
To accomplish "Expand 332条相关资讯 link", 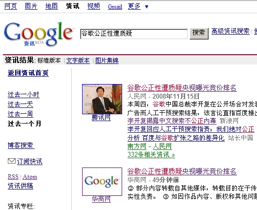I will pyautogui.click(x=151, y=154).
